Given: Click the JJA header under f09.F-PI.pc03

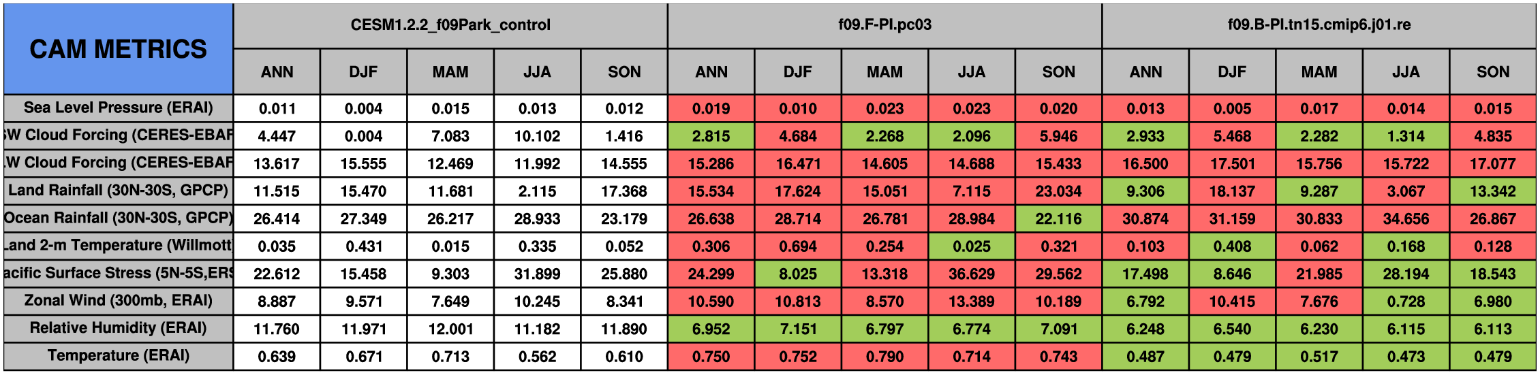Looking at the screenshot, I should [x=971, y=72].
